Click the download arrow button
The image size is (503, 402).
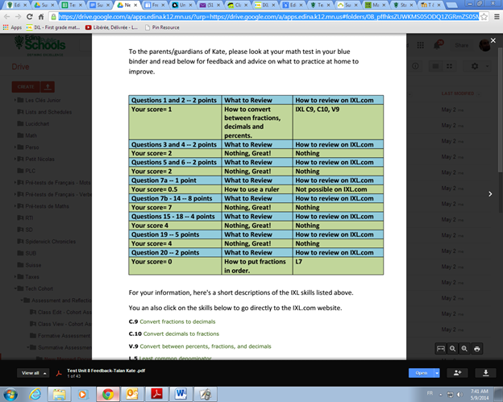point(486,373)
